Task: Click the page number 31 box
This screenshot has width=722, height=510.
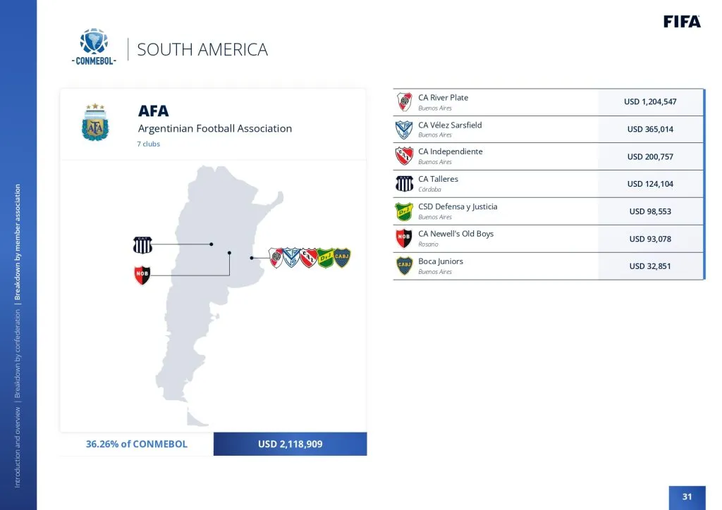Action: 687,497
